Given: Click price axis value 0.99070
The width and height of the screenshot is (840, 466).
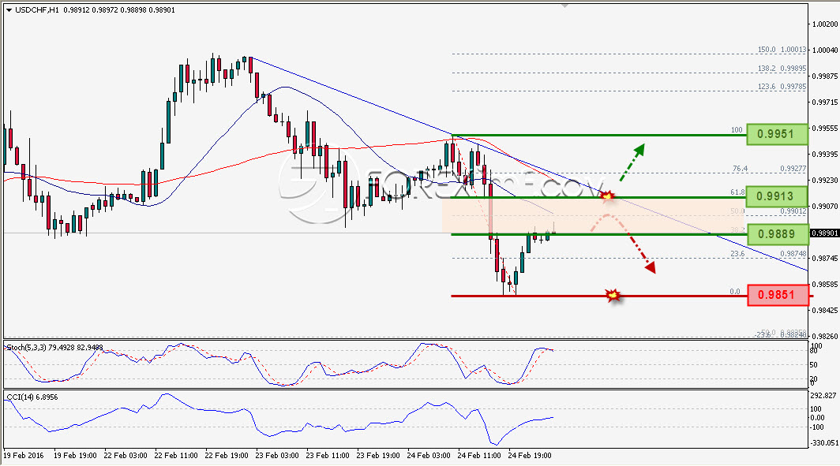Looking at the screenshot, I should [x=824, y=206].
